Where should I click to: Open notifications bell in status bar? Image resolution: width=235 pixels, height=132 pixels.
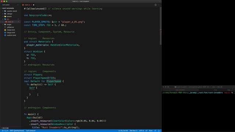(159, 131)
